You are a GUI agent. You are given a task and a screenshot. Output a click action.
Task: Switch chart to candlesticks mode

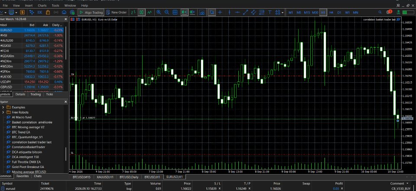(142, 12)
